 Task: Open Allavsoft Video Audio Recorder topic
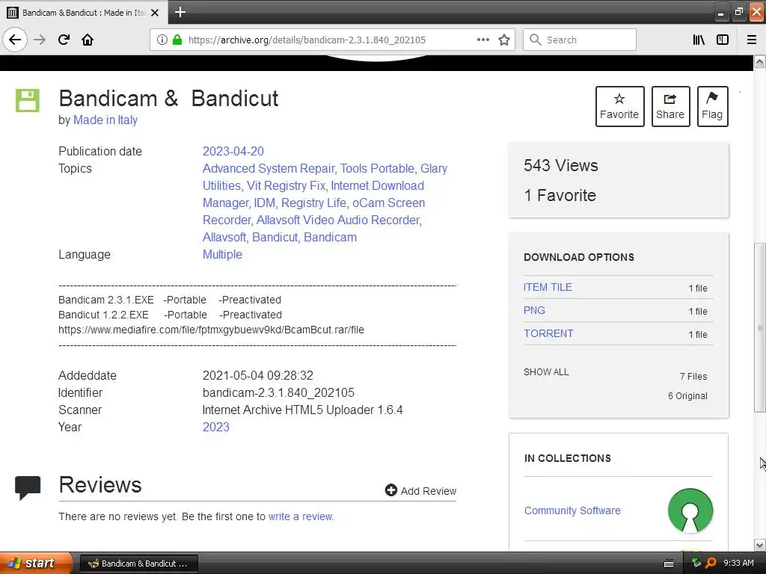(x=338, y=220)
